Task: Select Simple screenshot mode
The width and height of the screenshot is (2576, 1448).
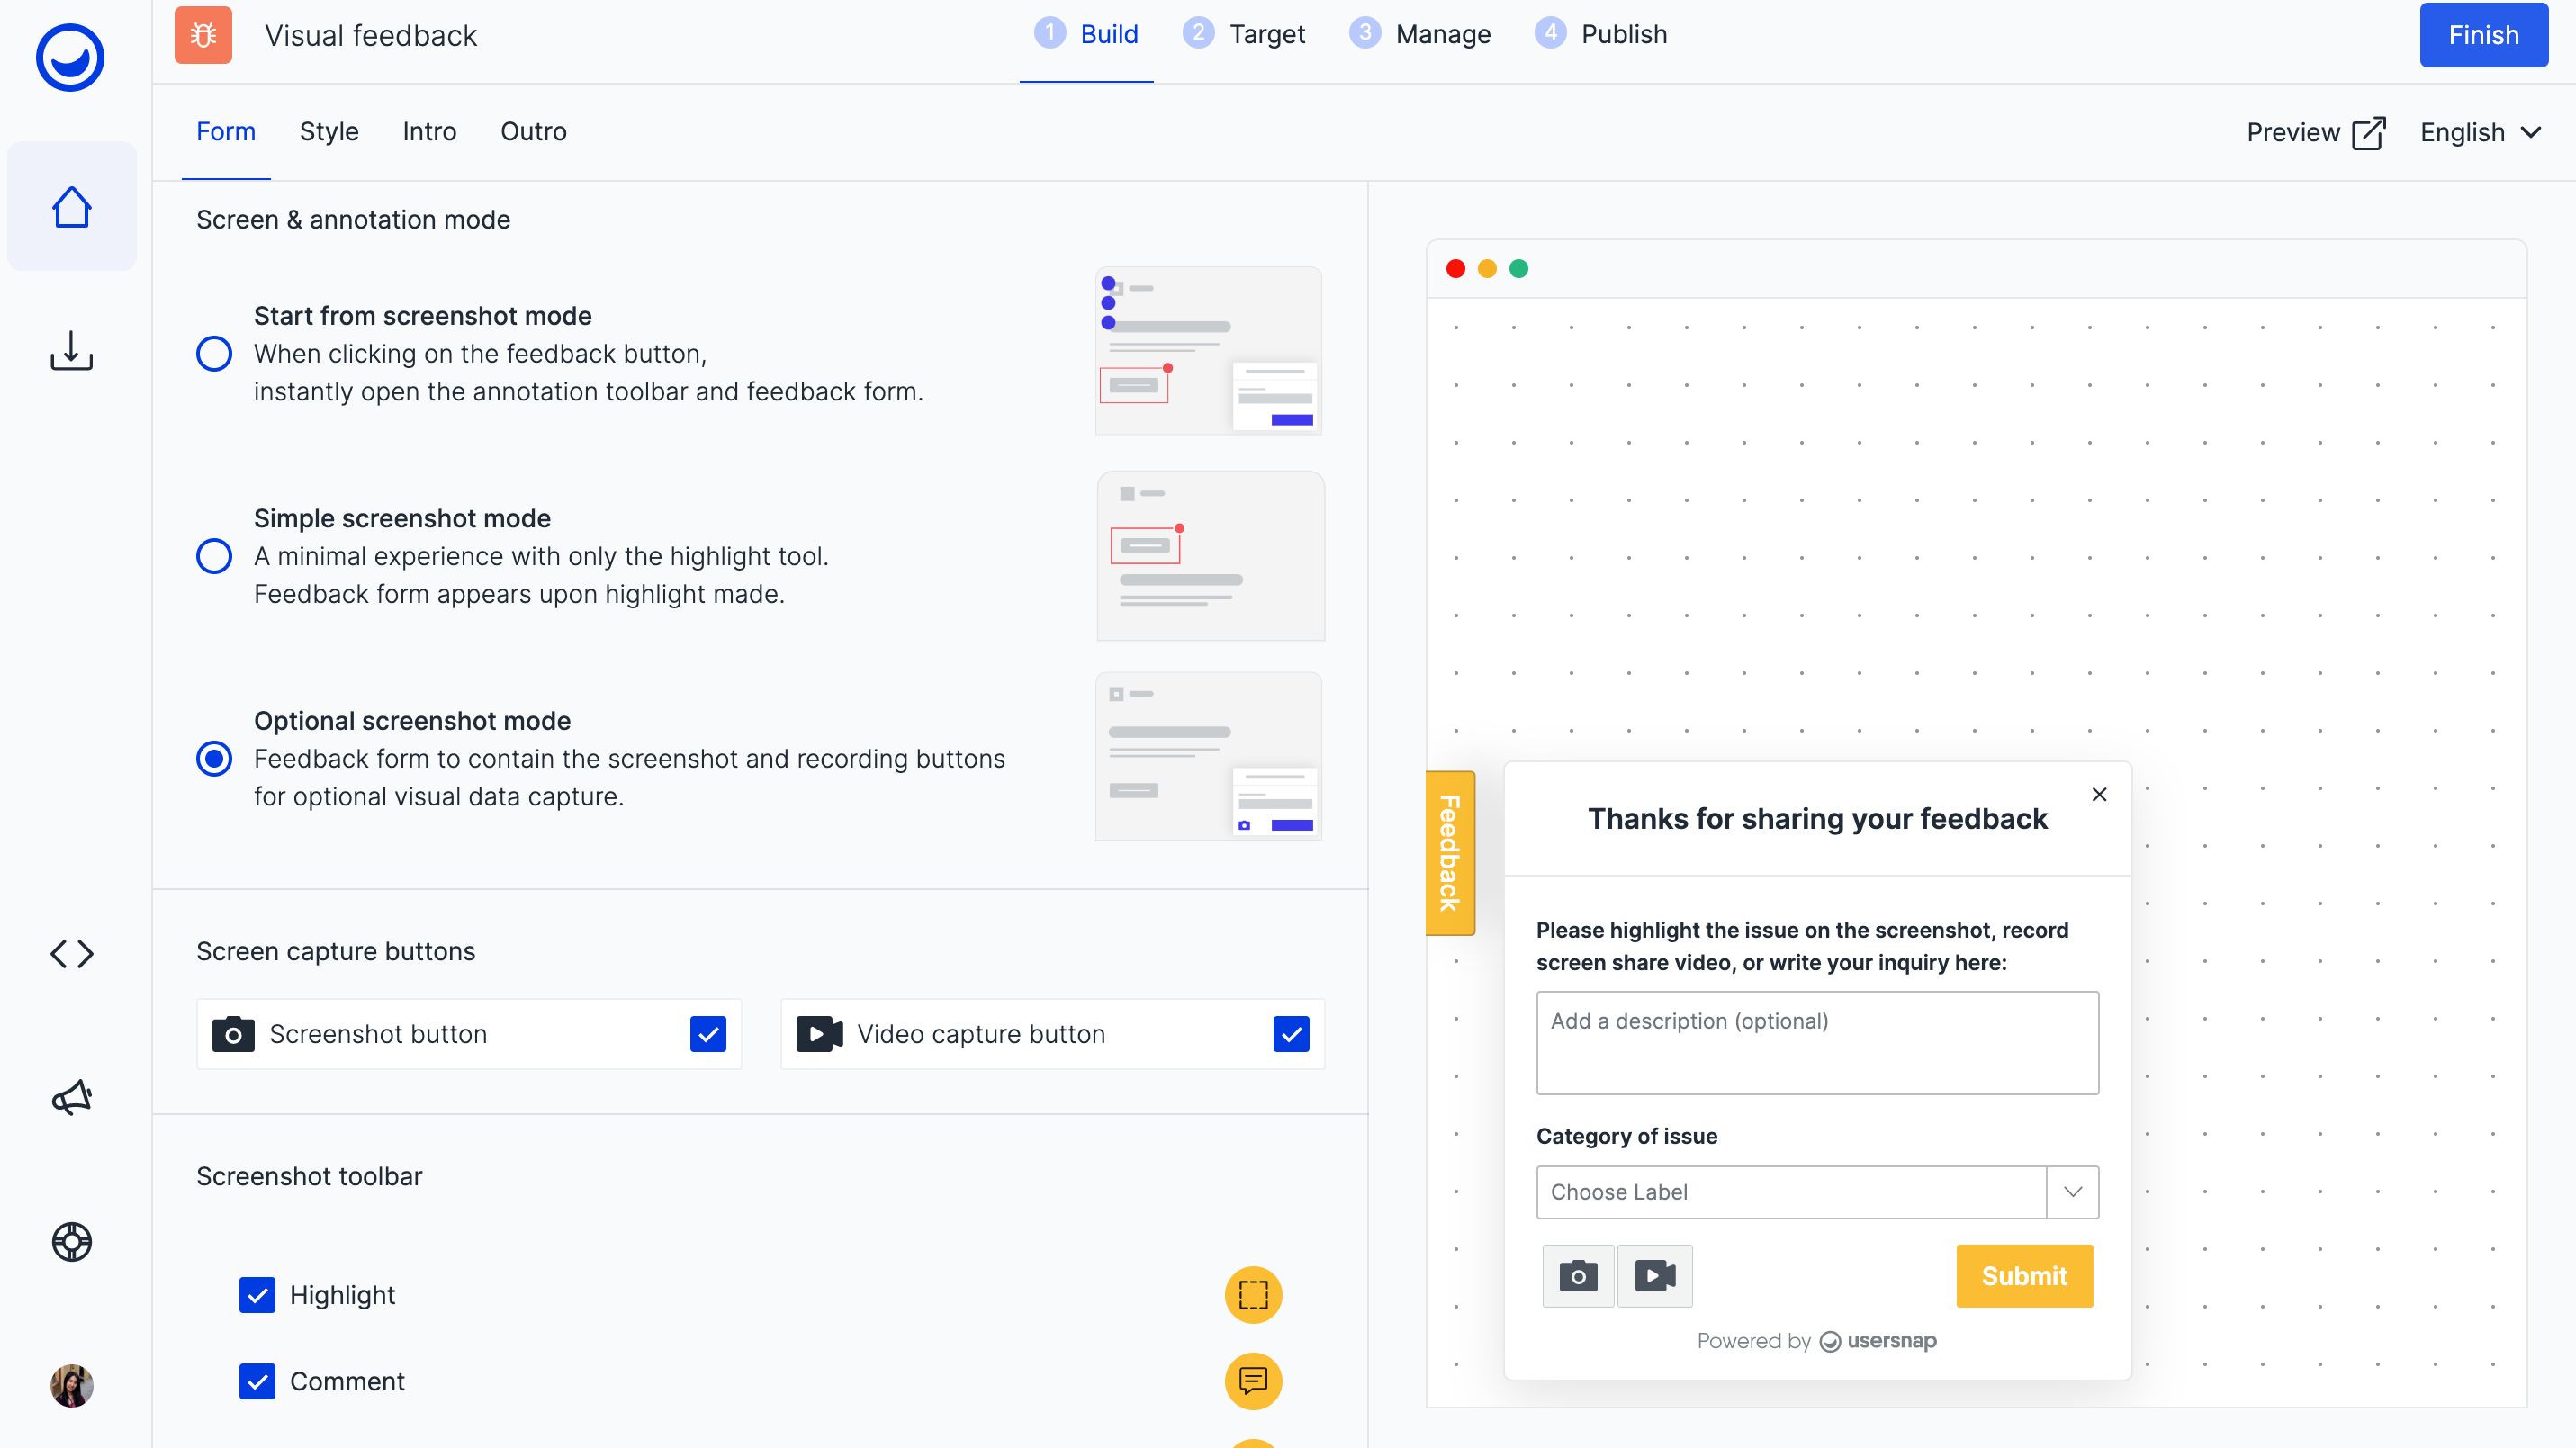Action: pos(213,556)
